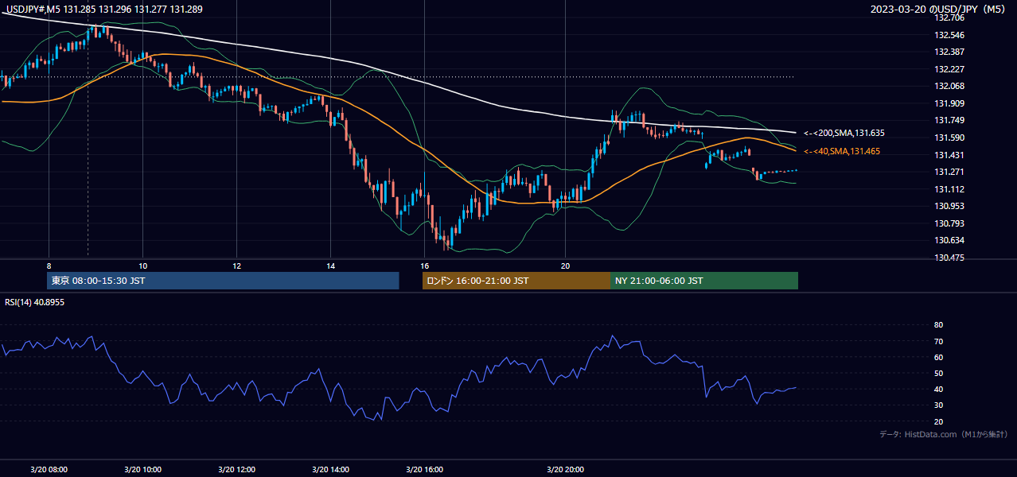1017x477 pixels.
Task: Click RSI scale level 50
Action: pos(938,373)
